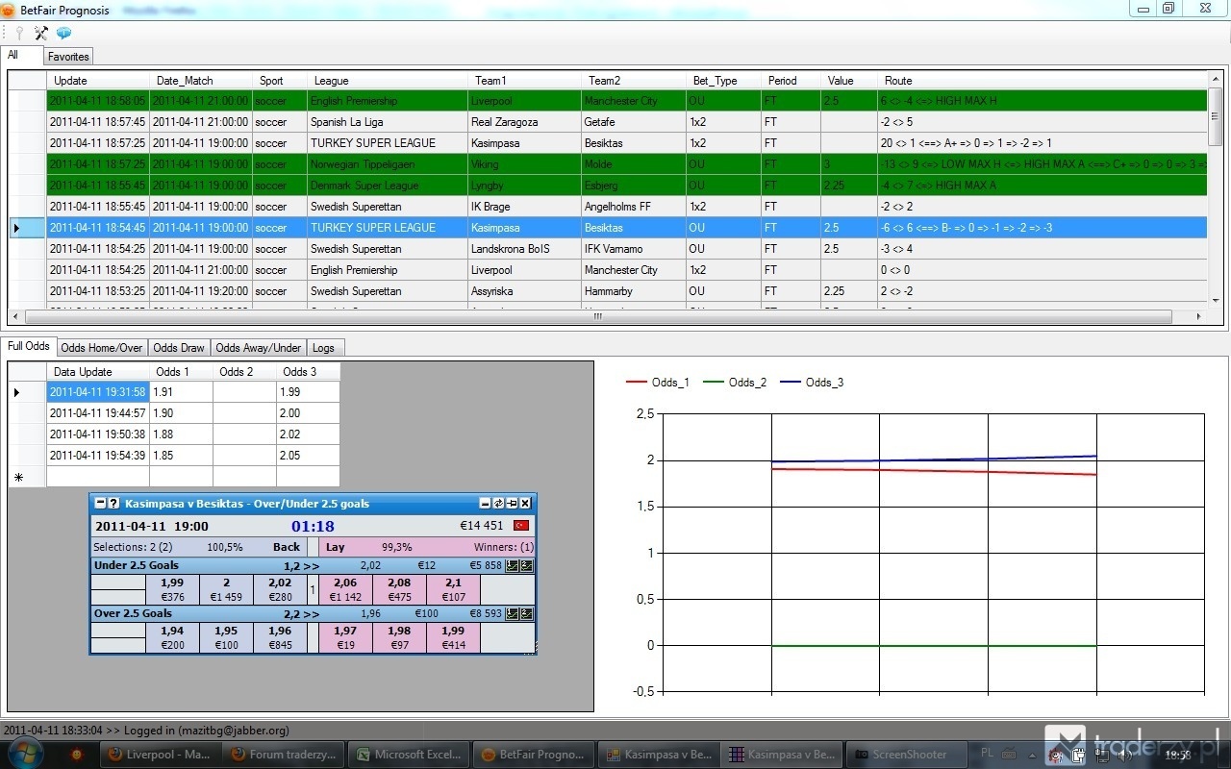Click Odds_1 red legend entry
Image resolution: width=1231 pixels, height=769 pixels.
(x=658, y=383)
